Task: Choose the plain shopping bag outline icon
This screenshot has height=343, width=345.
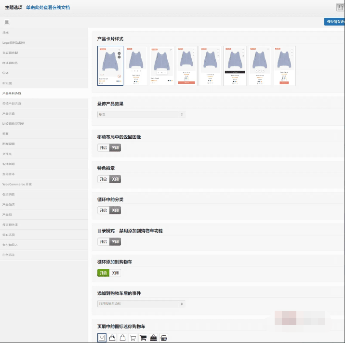Action: (x=122, y=338)
